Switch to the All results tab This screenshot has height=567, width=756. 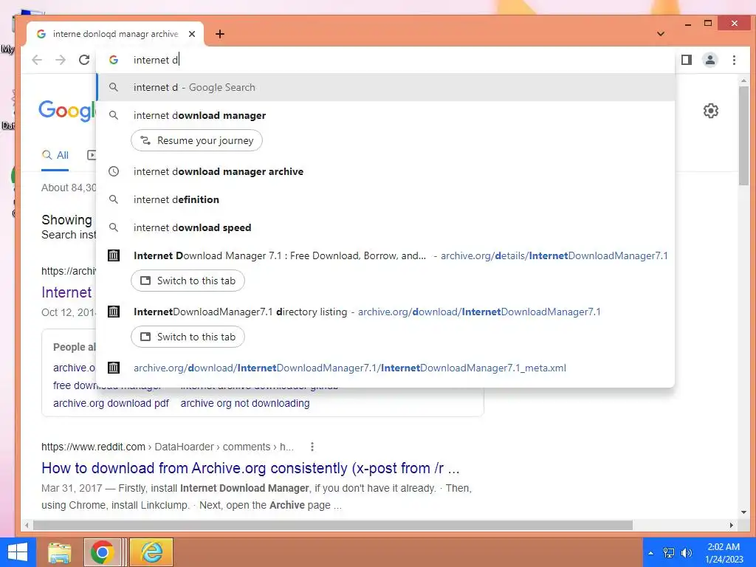tap(55, 155)
